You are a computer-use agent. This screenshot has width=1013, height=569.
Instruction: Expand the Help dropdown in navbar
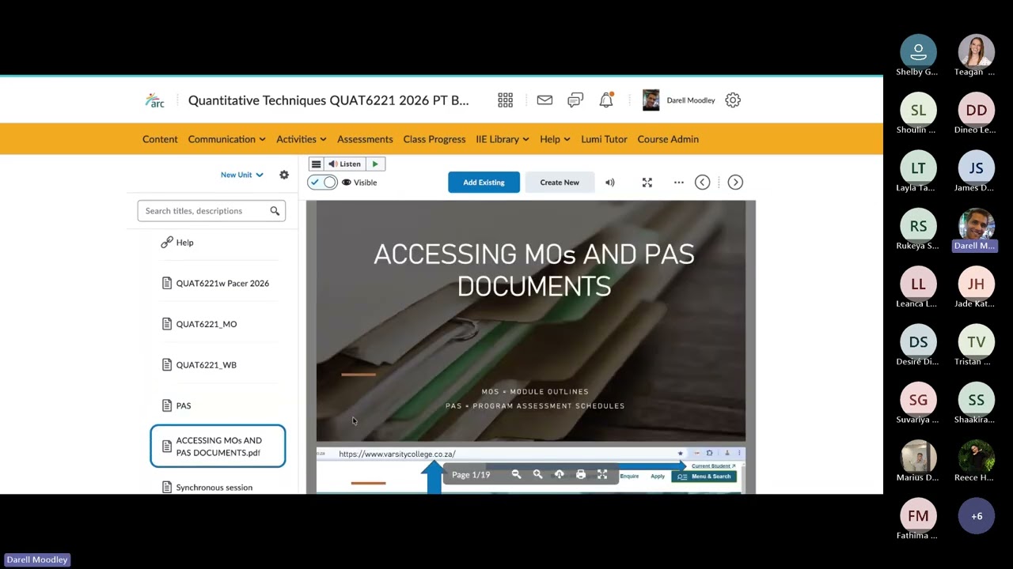(555, 139)
